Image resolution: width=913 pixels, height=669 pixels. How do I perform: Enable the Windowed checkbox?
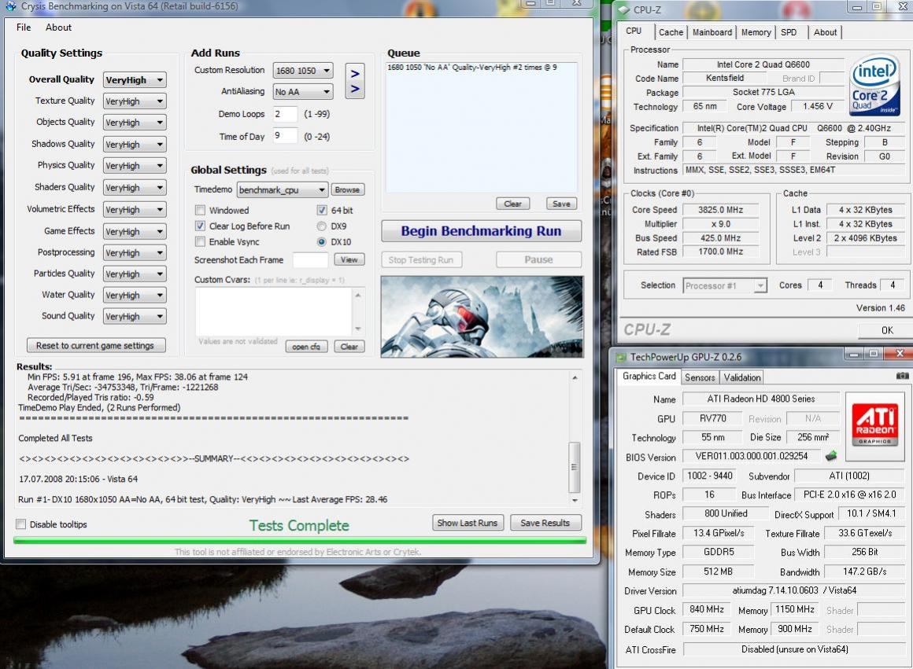click(200, 210)
